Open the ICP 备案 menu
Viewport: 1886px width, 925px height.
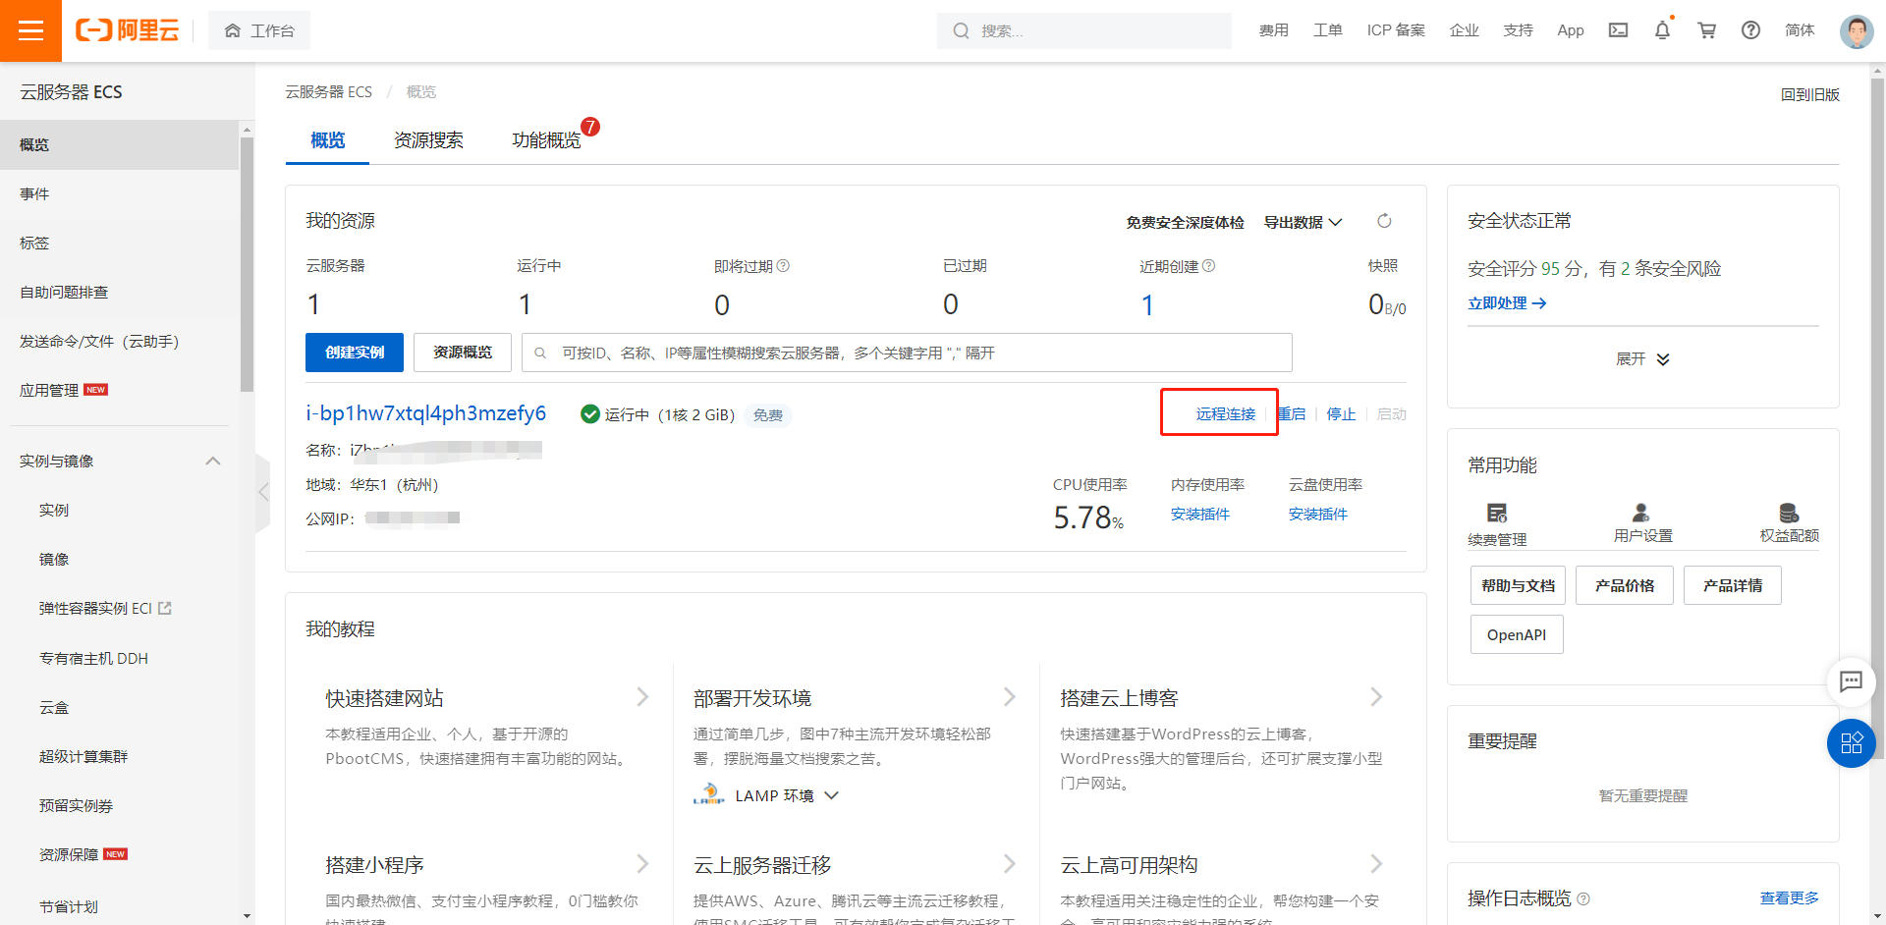tap(1396, 30)
